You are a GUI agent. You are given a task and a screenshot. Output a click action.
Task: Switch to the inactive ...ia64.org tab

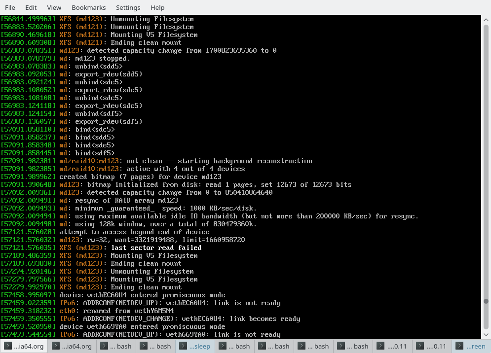click(x=73, y=346)
